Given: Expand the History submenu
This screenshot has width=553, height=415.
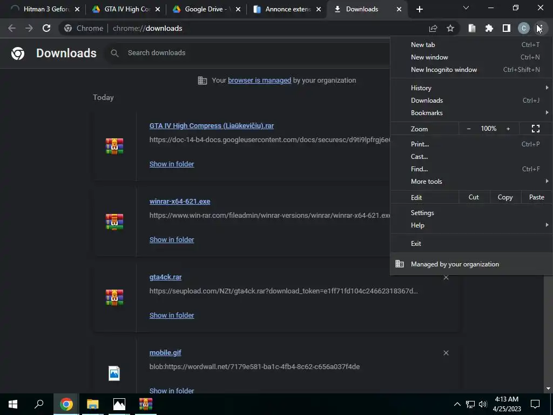Looking at the screenshot, I should pyautogui.click(x=471, y=88).
